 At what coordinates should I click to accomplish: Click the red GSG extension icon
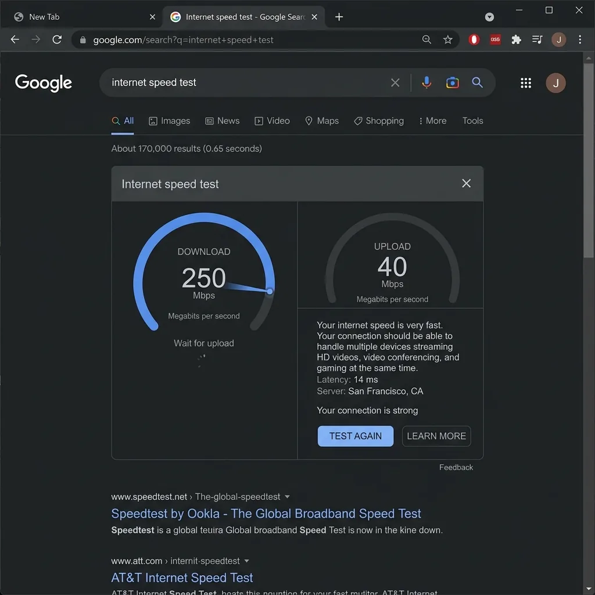click(x=495, y=40)
